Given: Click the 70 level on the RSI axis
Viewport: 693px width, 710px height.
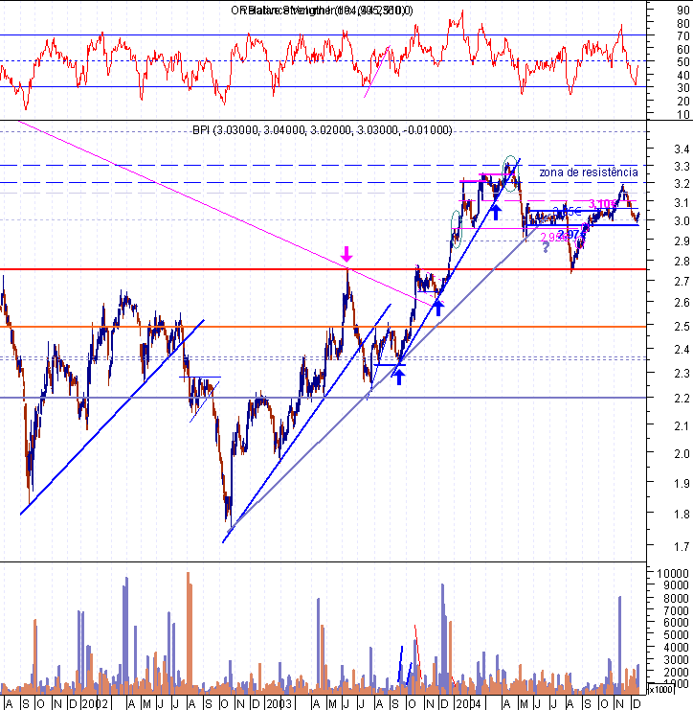Looking at the screenshot, I should pyautogui.click(x=683, y=35).
